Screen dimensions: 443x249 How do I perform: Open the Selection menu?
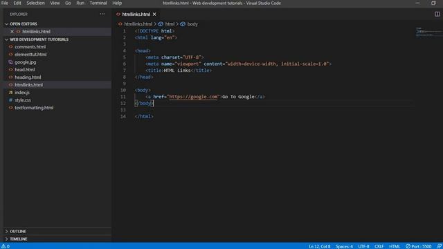click(35, 3)
